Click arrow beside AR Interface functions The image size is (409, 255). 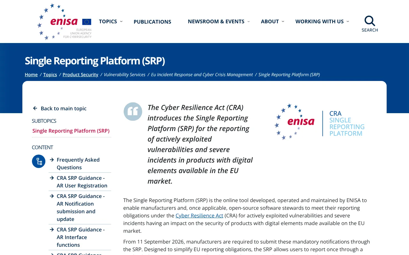(x=52, y=229)
